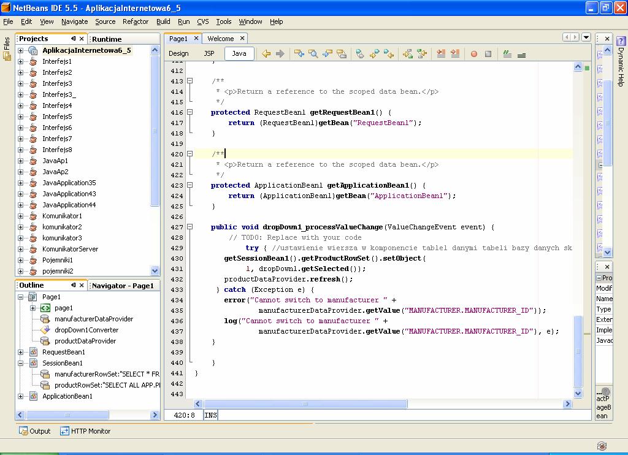628x455 pixels.
Task: Expand the page1 node in Outline
Action: click(x=33, y=308)
